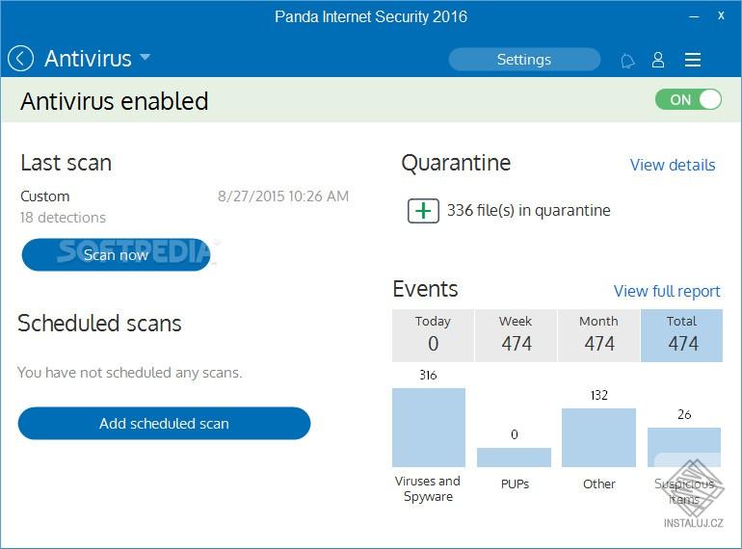Screen dimensions: 742x549
Task: Open the View full report link
Action: [667, 291]
